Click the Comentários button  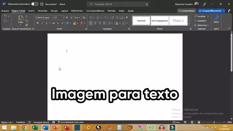(x=187, y=11)
